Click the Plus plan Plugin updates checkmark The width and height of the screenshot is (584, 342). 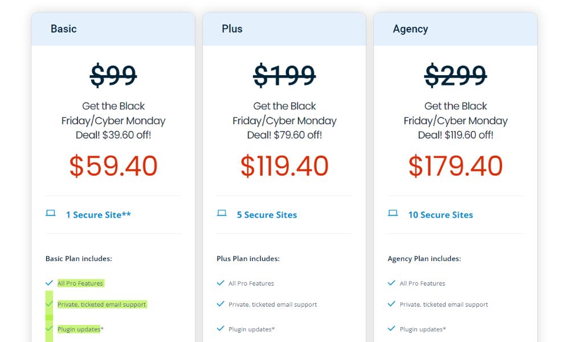tap(220, 328)
